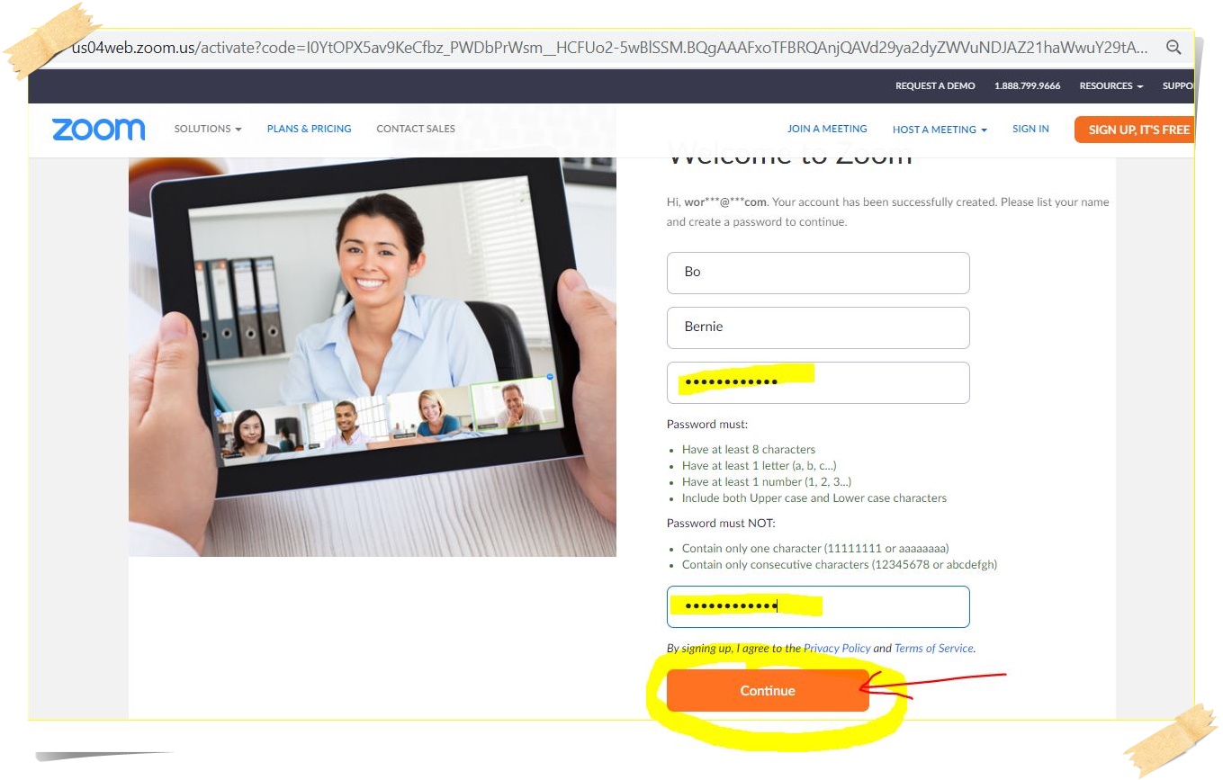Click 'Contain only one character' rule text
Viewport: 1223px width, 780px height.
coord(815,548)
